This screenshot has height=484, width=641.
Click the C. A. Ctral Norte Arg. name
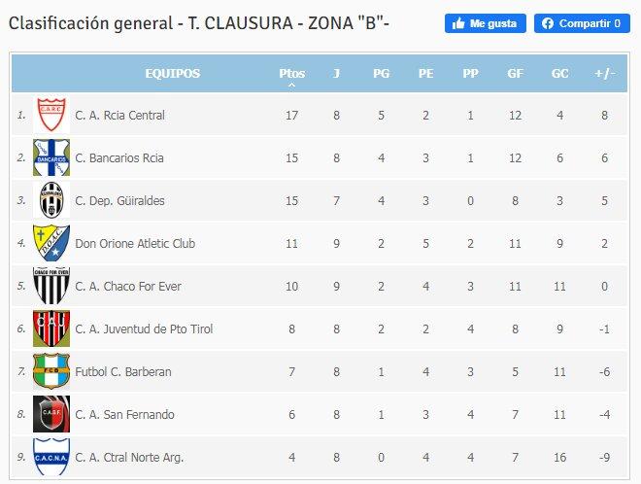(129, 458)
